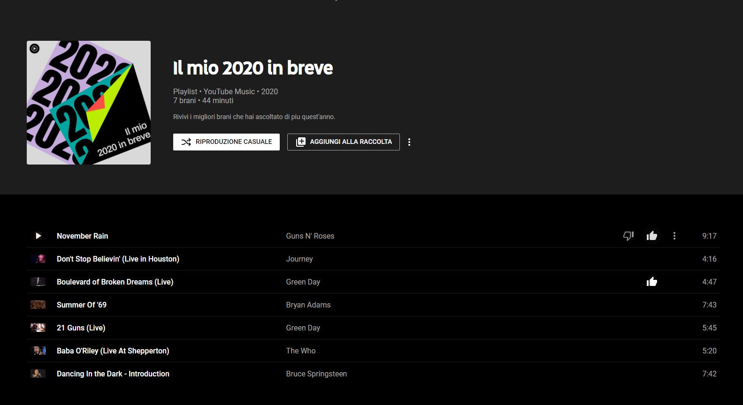The image size is (743, 405).
Task: Click the 7:42 duration of Dancing In the Dark
Action: [709, 374]
